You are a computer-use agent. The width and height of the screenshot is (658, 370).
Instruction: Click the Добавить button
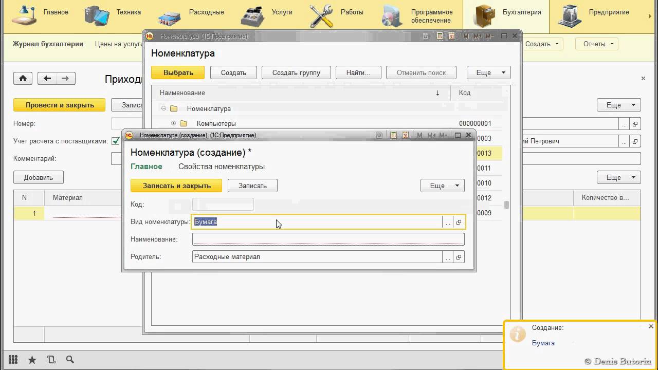pos(39,177)
